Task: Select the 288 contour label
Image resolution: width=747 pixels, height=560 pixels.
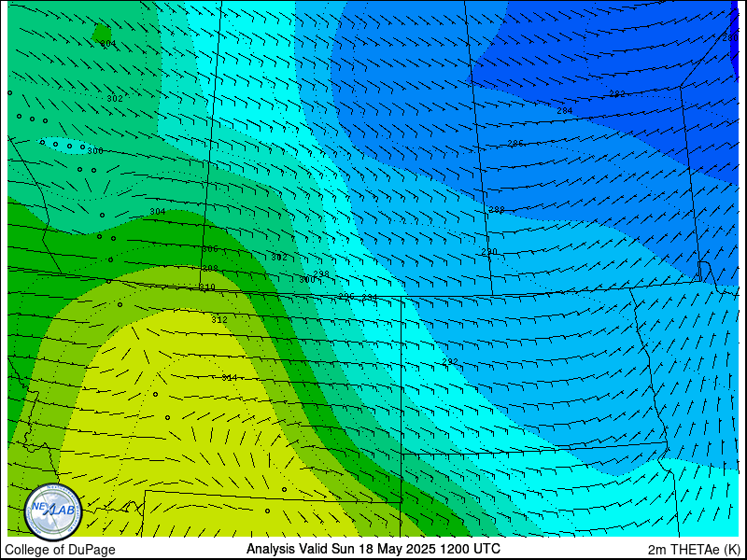Action: (x=497, y=209)
